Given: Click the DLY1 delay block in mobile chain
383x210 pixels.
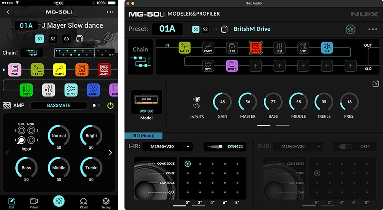Looking at the screenshot, I should tap(70, 90).
